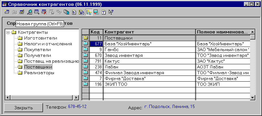The height and width of the screenshot is (116, 262).
Task: Activate the What's This cursor help icon
Action: 111,12
